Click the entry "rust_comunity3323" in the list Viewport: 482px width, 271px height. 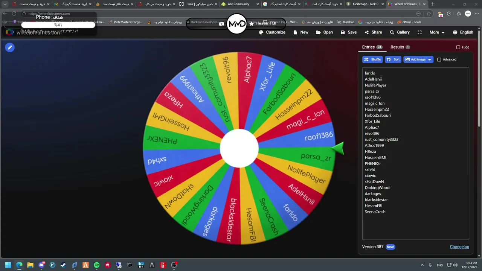(x=381, y=140)
